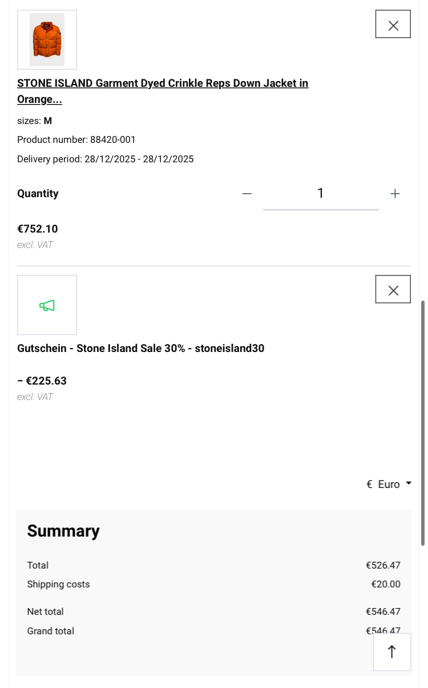Click the Gutschein Stone Island Sale 30% title
Image resolution: width=428 pixels, height=688 pixels.
tap(141, 348)
